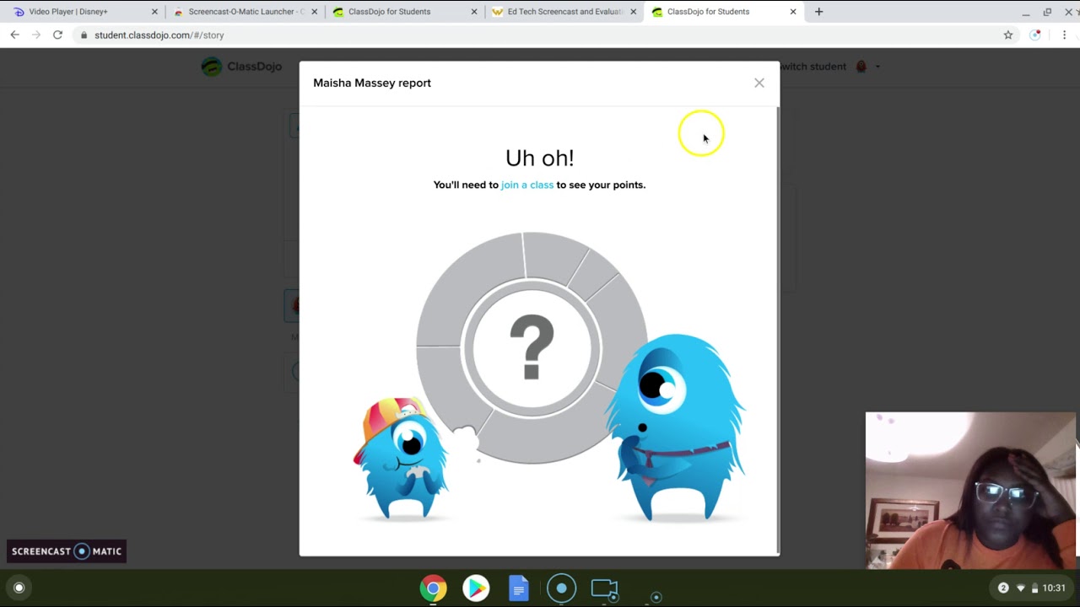Open Google Docs from the shelf

[x=519, y=588]
